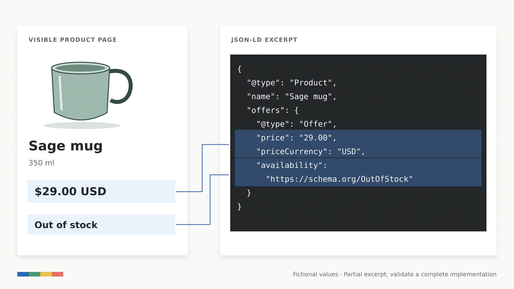The image size is (514, 289).
Task: Select the green color swatch
Action: (x=34, y=274)
